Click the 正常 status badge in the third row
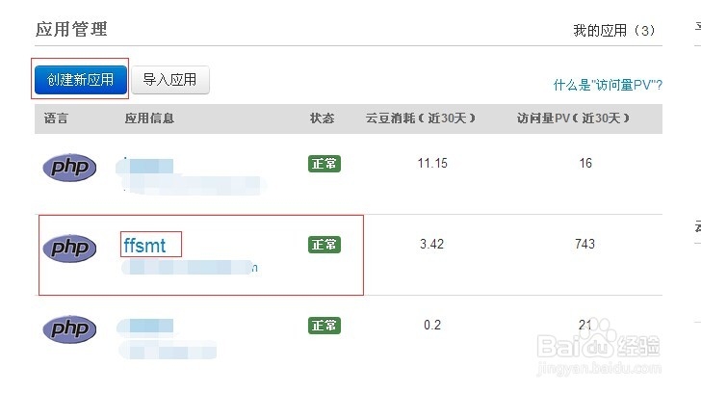The image size is (701, 393). pos(325,326)
